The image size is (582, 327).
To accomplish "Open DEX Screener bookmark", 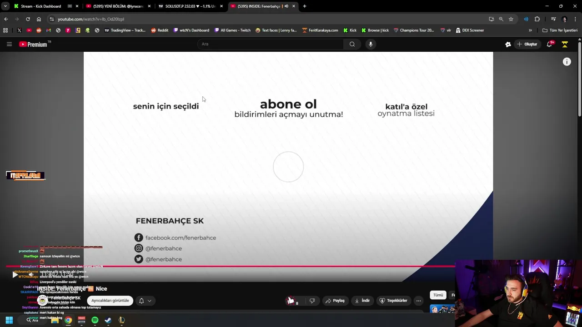I will 470,30.
